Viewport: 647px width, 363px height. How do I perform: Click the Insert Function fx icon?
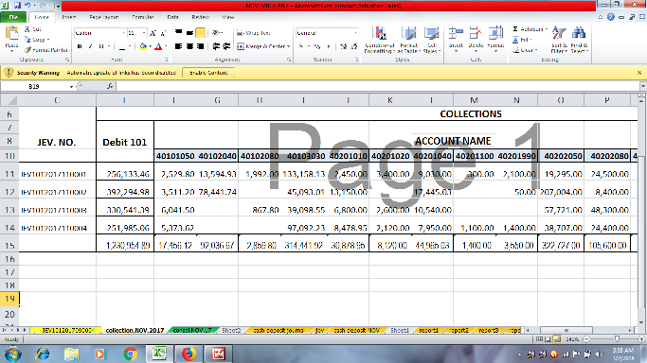coord(110,86)
